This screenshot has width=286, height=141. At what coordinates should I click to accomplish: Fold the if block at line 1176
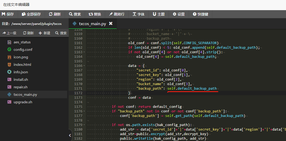coord(84,111)
